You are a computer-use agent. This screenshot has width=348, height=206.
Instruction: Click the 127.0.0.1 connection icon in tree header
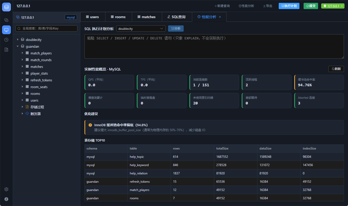pyautogui.click(x=18, y=17)
